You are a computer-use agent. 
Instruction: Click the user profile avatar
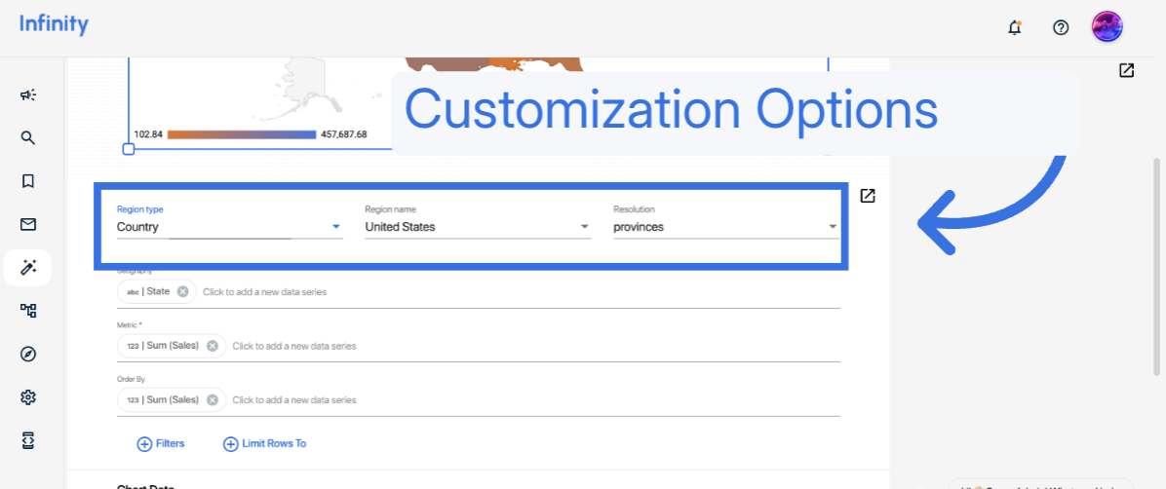coord(1107,27)
